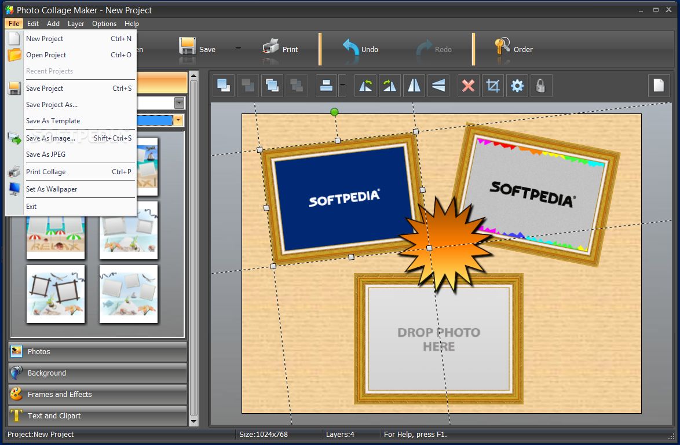680x445 pixels.
Task: Click the bring forward layer icon
Action: [224, 86]
